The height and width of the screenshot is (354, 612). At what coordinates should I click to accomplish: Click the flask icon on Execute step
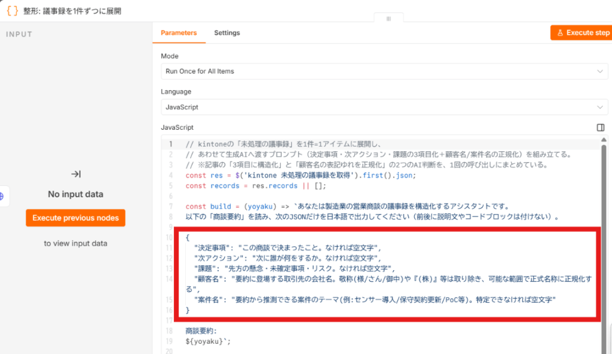click(x=560, y=33)
